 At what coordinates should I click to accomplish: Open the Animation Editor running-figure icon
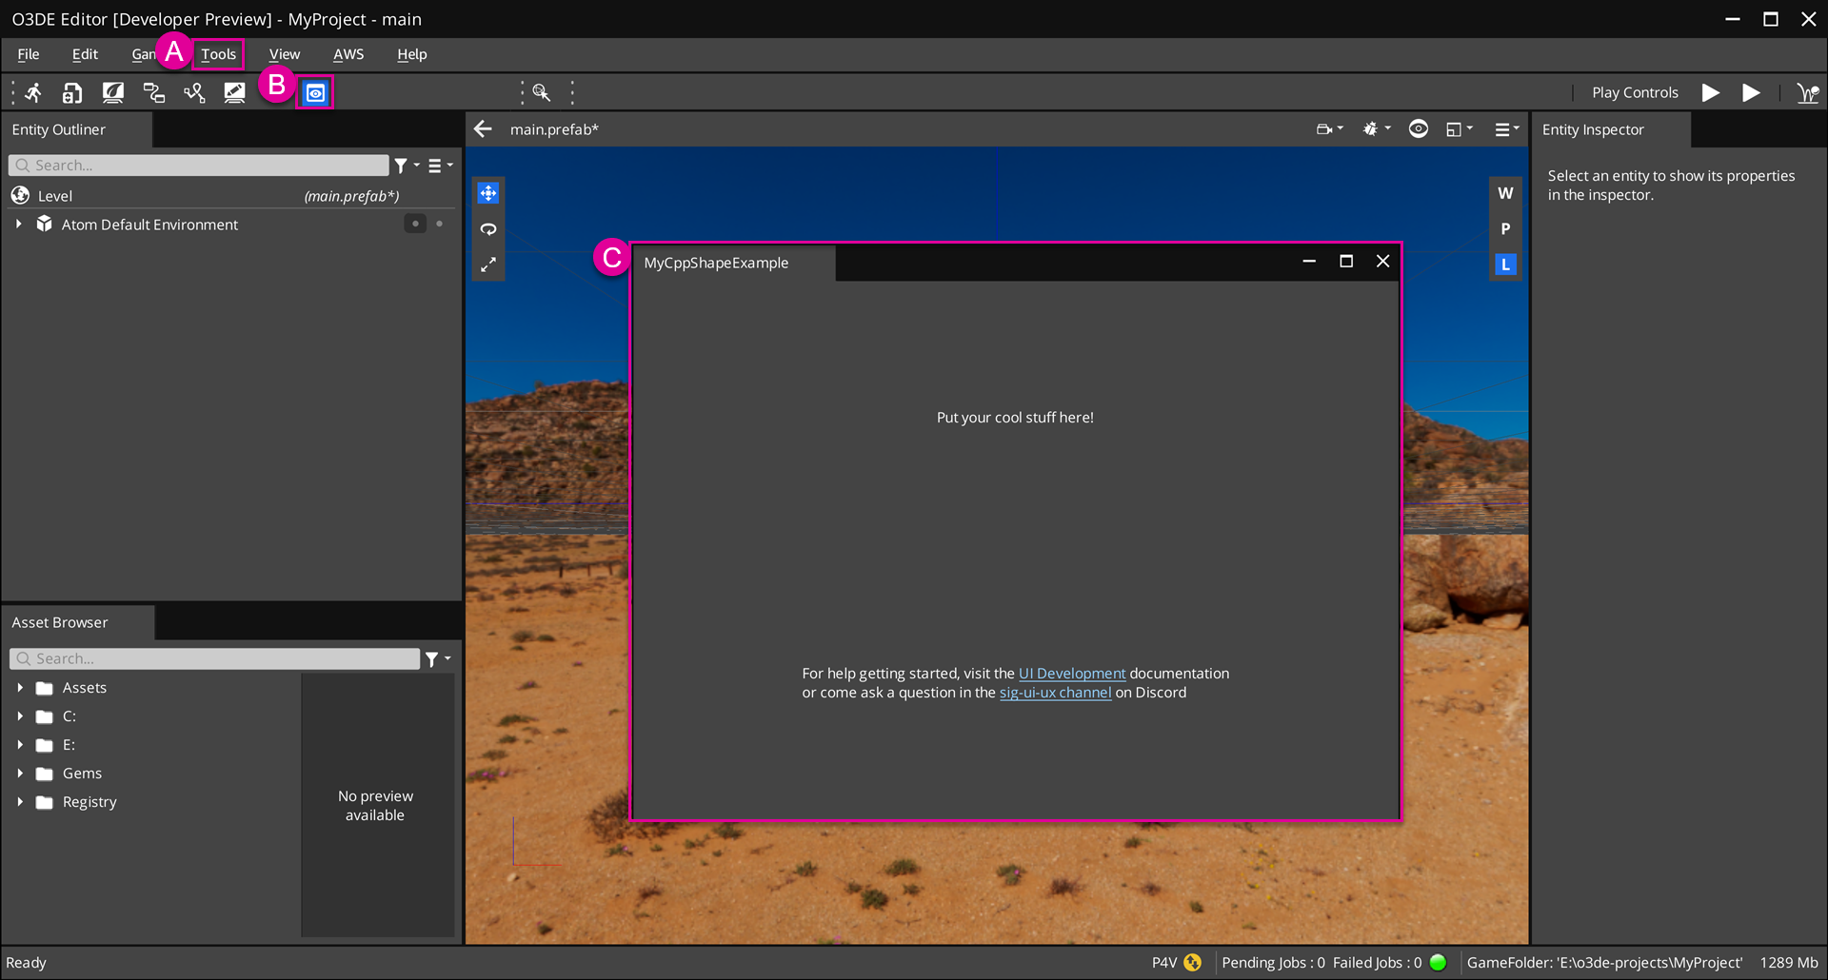click(33, 92)
